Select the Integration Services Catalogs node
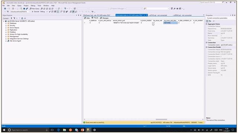 (x=19, y=39)
